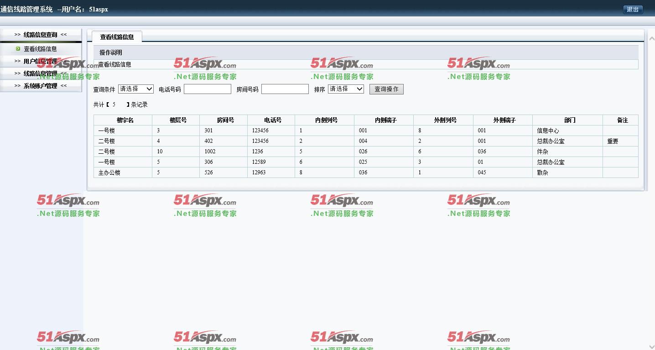
Task: Click floor number 3 in the 301 row
Action: pos(158,131)
